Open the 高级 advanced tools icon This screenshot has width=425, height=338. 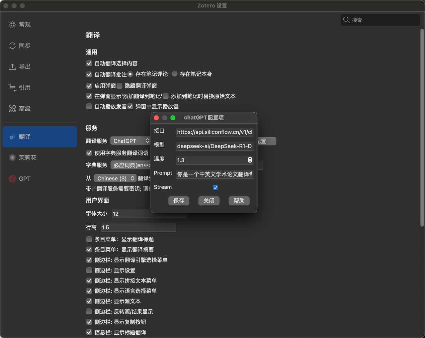12,109
